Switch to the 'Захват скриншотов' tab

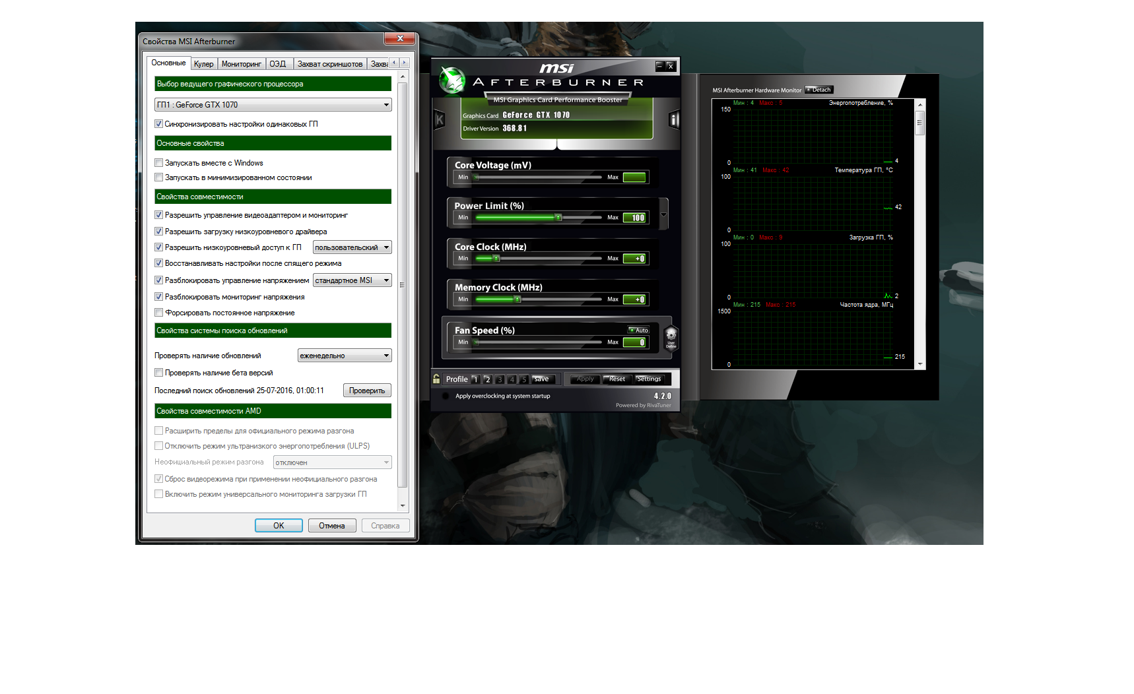pyautogui.click(x=329, y=64)
